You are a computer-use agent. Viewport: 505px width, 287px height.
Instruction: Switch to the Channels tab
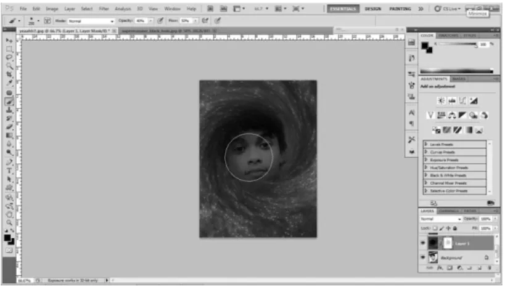click(449, 211)
